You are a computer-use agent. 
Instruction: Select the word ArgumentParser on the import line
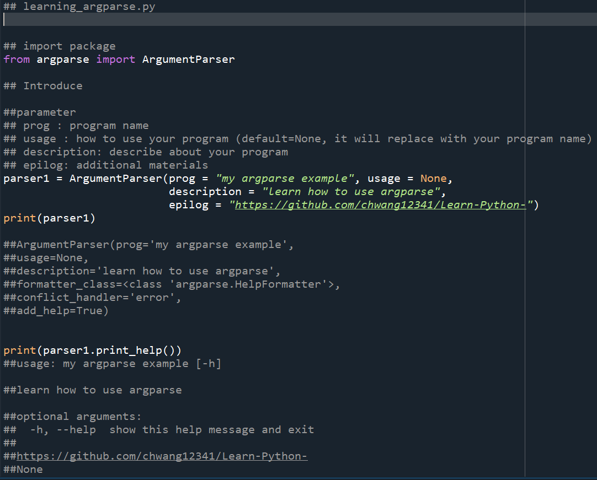pyautogui.click(x=188, y=59)
